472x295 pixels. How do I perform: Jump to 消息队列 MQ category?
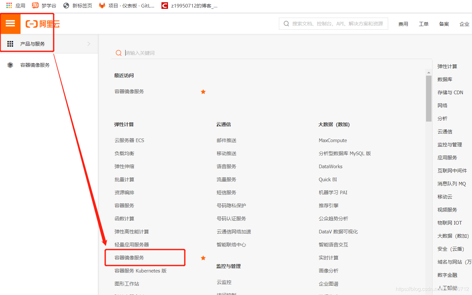(451, 184)
